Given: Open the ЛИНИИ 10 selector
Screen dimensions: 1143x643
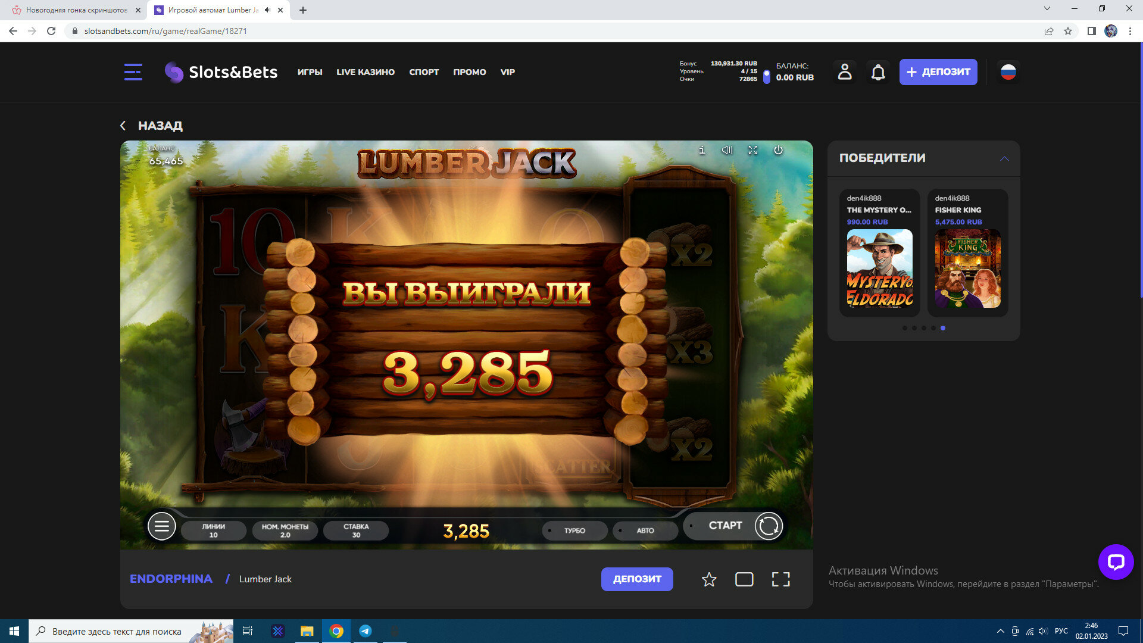Looking at the screenshot, I should pos(213,530).
